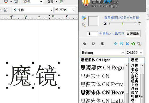Click the 思源 keyword field
This screenshot has width=149, height=103.
coord(137,60)
